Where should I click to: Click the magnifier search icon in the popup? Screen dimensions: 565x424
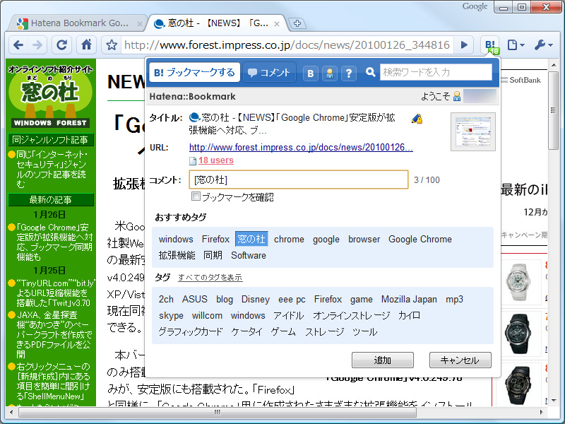[370, 73]
